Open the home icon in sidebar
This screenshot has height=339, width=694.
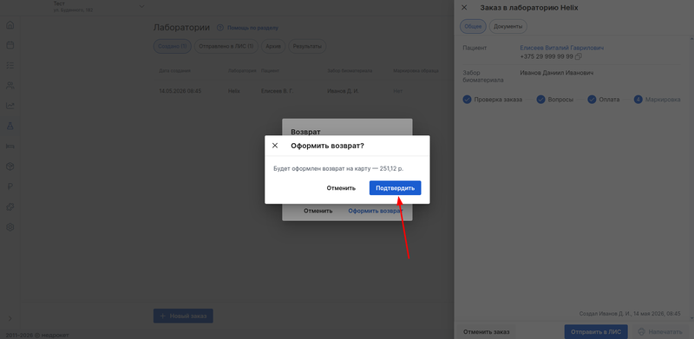coord(10,25)
